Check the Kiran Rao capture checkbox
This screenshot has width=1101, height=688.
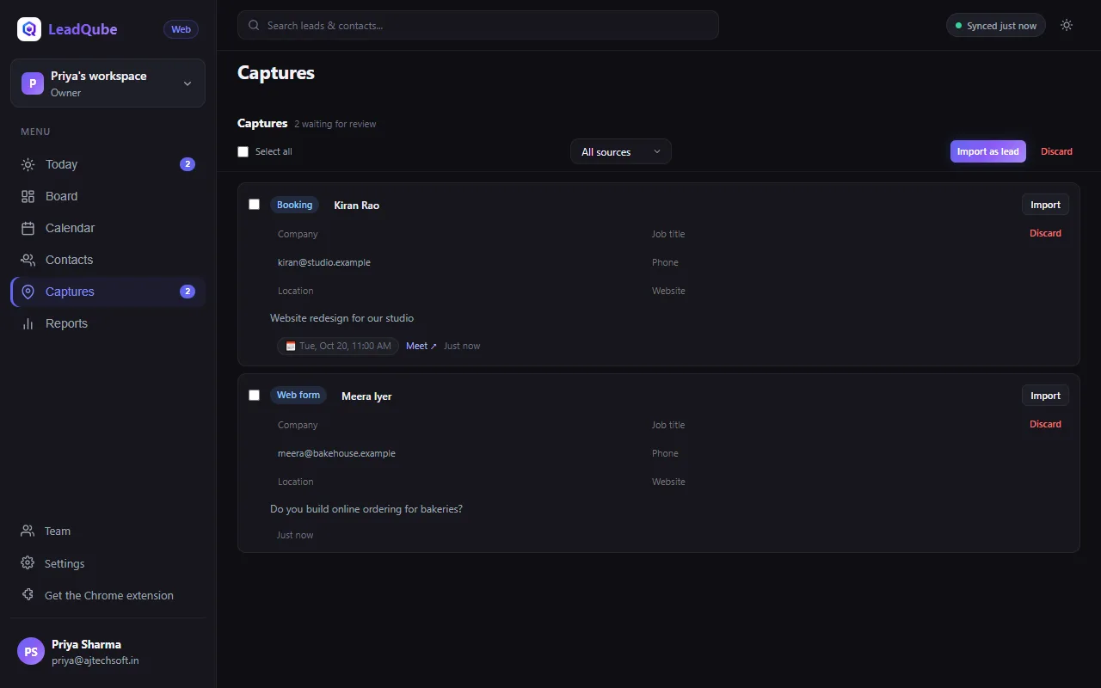254,204
